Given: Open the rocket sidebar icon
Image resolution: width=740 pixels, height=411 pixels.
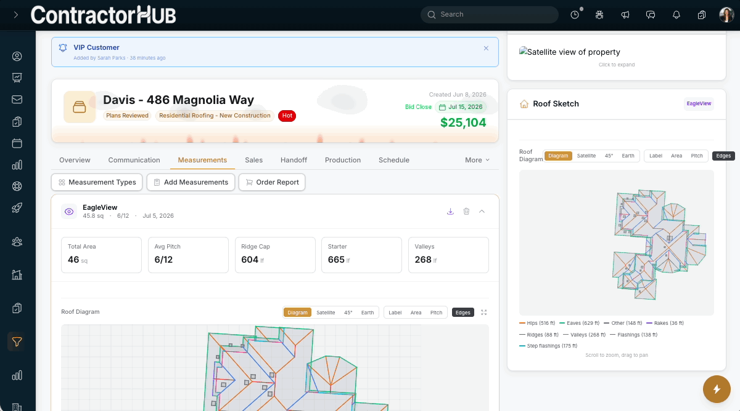Looking at the screenshot, I should [x=17, y=208].
